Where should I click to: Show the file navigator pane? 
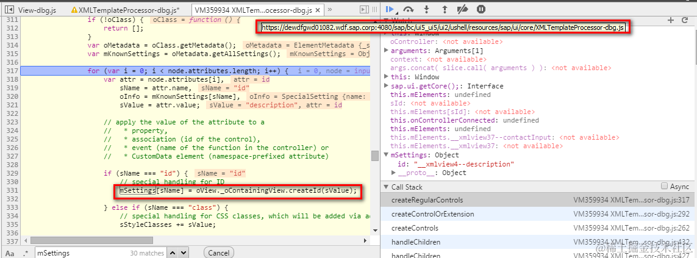point(10,9)
